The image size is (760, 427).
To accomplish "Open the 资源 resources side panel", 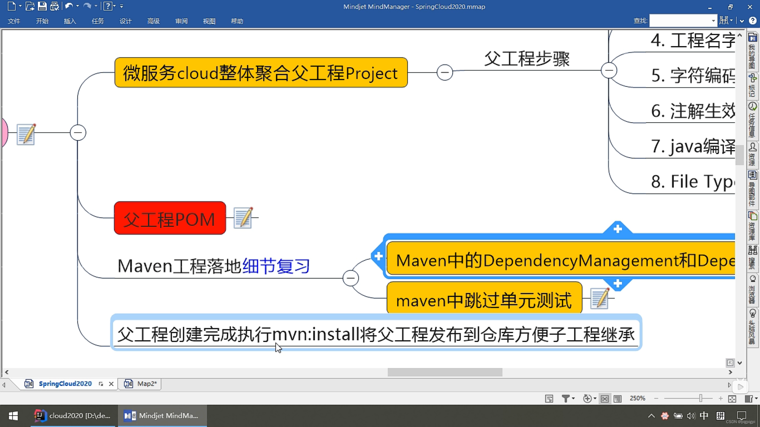I will tap(752, 154).
